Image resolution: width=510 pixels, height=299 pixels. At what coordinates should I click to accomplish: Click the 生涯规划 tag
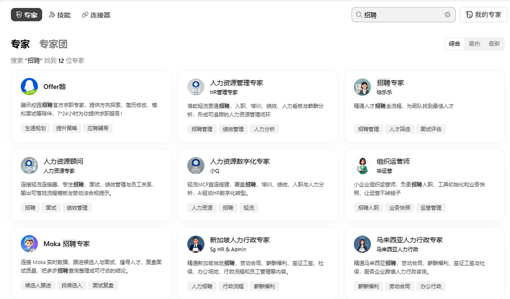tap(35, 128)
